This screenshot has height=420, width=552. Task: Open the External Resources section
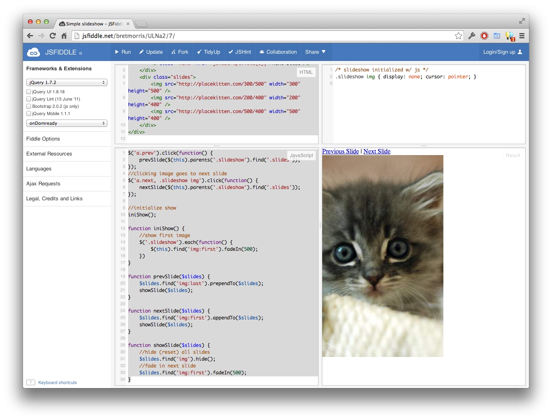click(x=49, y=154)
